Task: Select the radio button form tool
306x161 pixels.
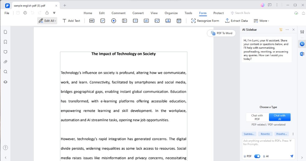Action: pyautogui.click(x=114, y=21)
